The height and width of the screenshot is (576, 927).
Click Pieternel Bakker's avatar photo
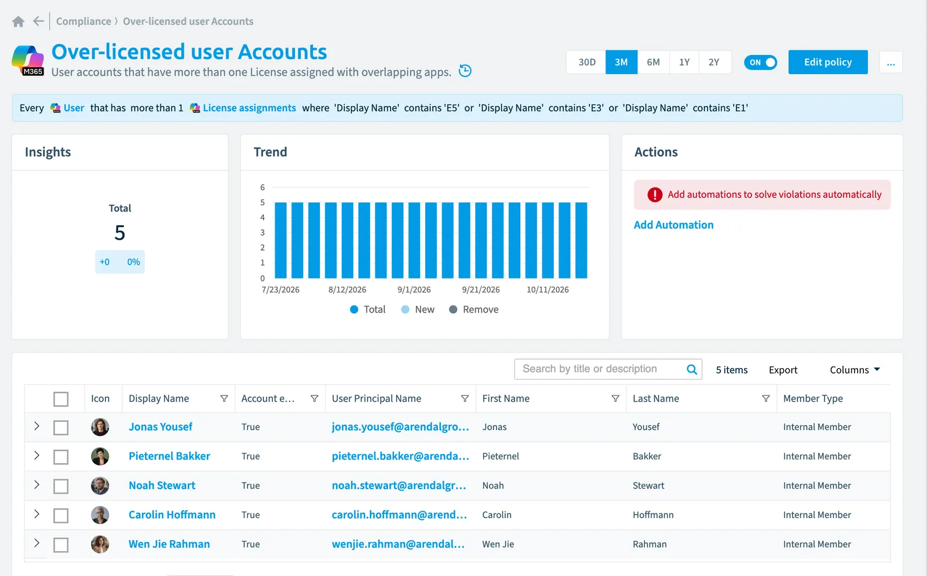(100, 456)
